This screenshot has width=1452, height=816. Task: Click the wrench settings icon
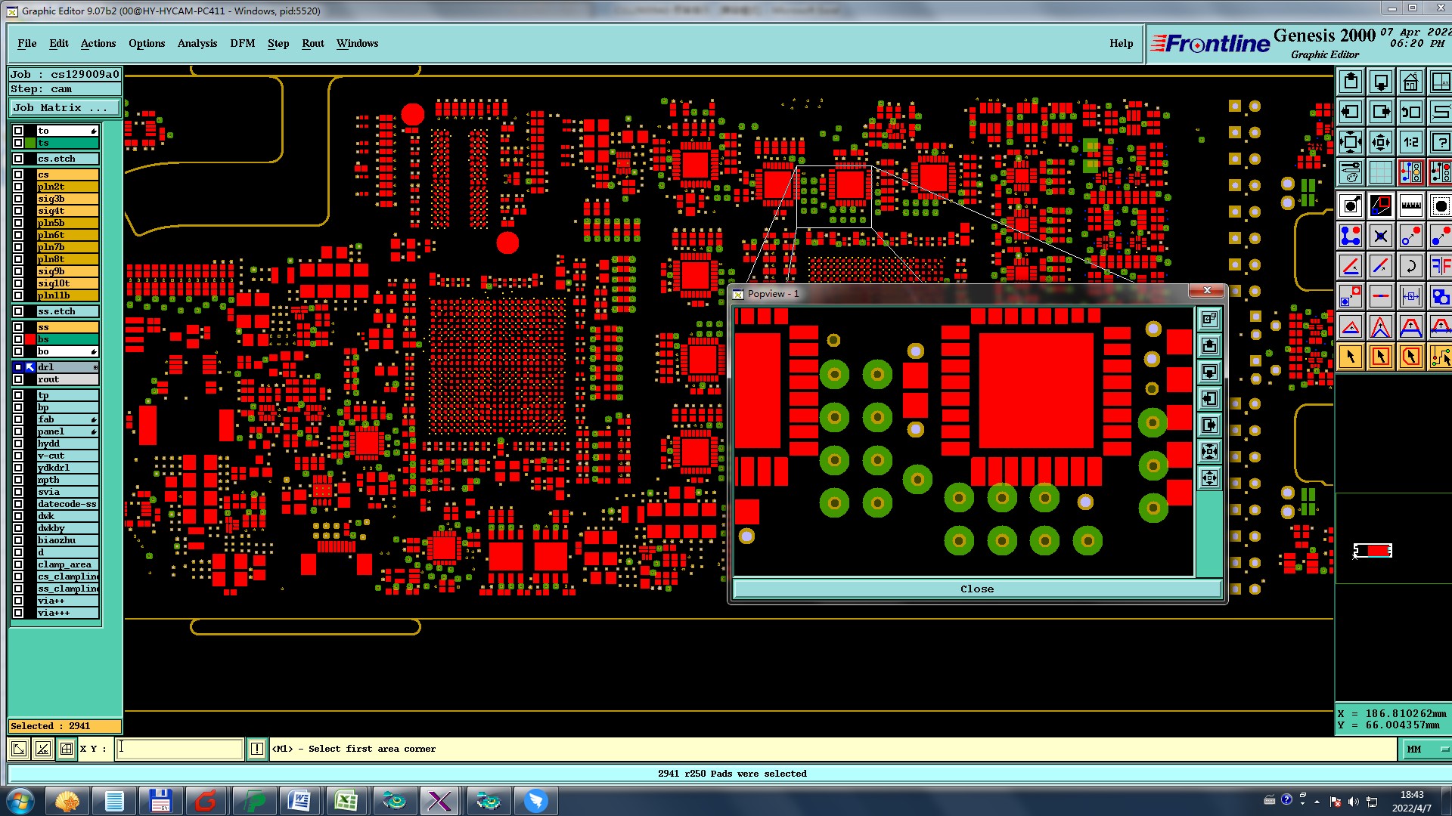[x=1351, y=172]
